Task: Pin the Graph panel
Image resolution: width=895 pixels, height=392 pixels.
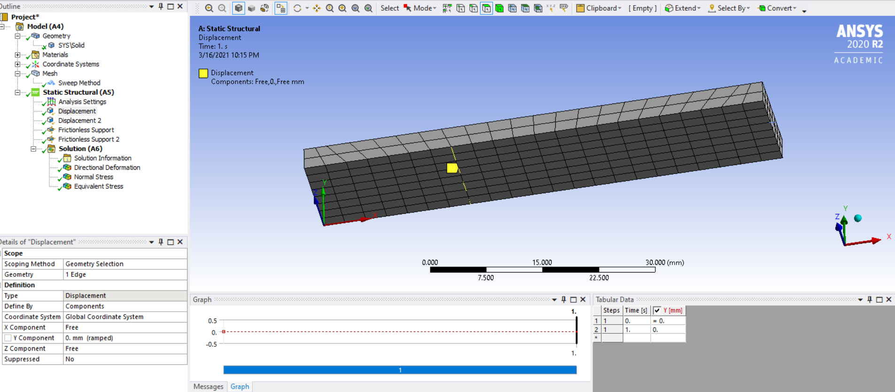Action: click(x=564, y=299)
